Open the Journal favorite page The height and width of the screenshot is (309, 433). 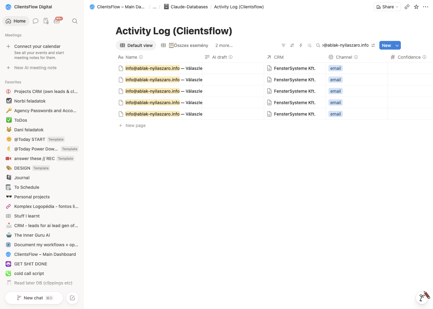click(42, 178)
